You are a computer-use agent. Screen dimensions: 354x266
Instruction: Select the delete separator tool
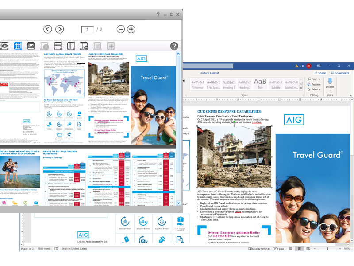84,46
